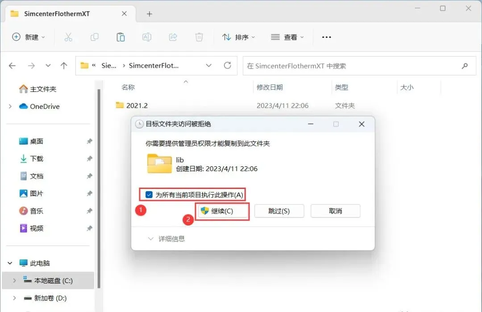Toggle 为所有当前项目执行此操作 checkbox
The width and height of the screenshot is (482, 312).
pos(149,195)
